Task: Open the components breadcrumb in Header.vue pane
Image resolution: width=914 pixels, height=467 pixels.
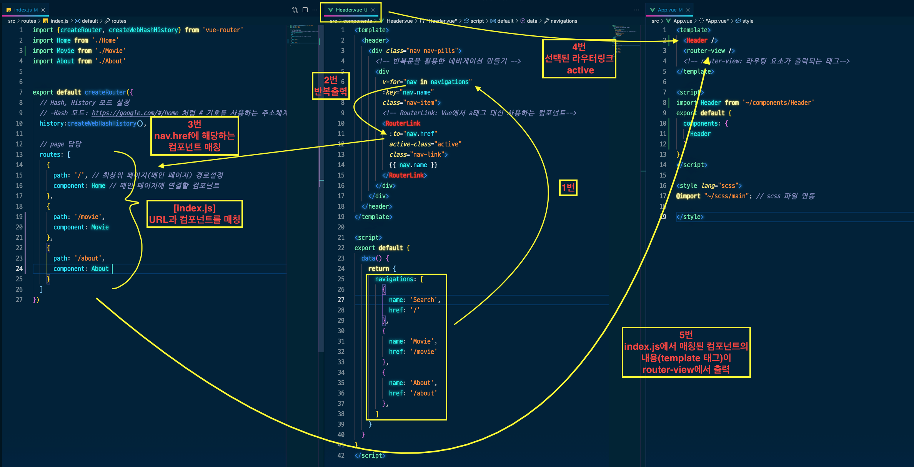Action: (357, 21)
